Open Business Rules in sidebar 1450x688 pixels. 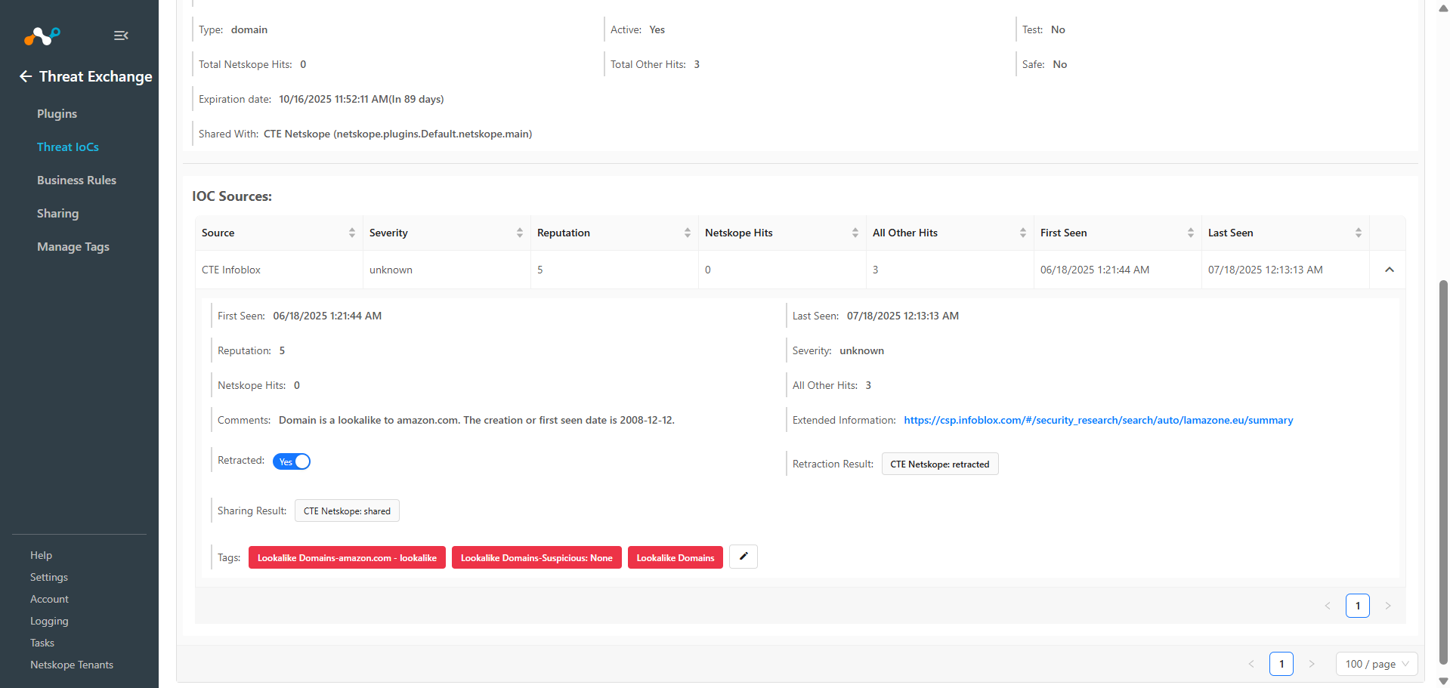click(x=76, y=180)
